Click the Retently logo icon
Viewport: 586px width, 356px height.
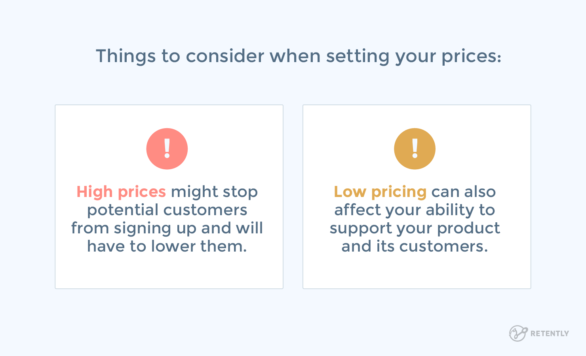pos(518,333)
